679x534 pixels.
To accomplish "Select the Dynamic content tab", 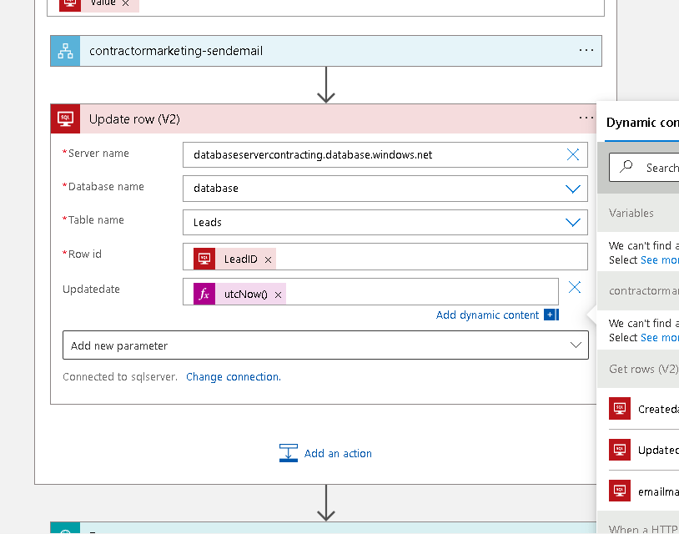I will 642,123.
